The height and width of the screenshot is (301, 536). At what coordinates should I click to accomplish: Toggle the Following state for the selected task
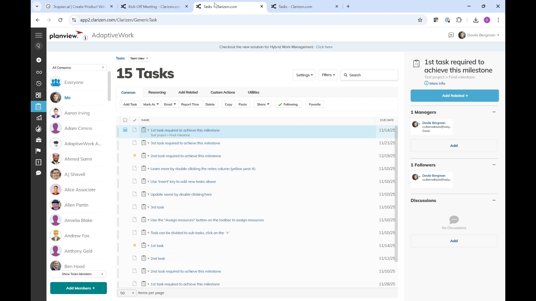(x=288, y=104)
